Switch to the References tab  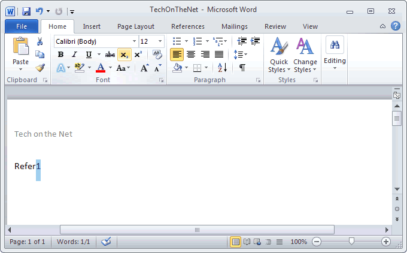click(x=188, y=26)
